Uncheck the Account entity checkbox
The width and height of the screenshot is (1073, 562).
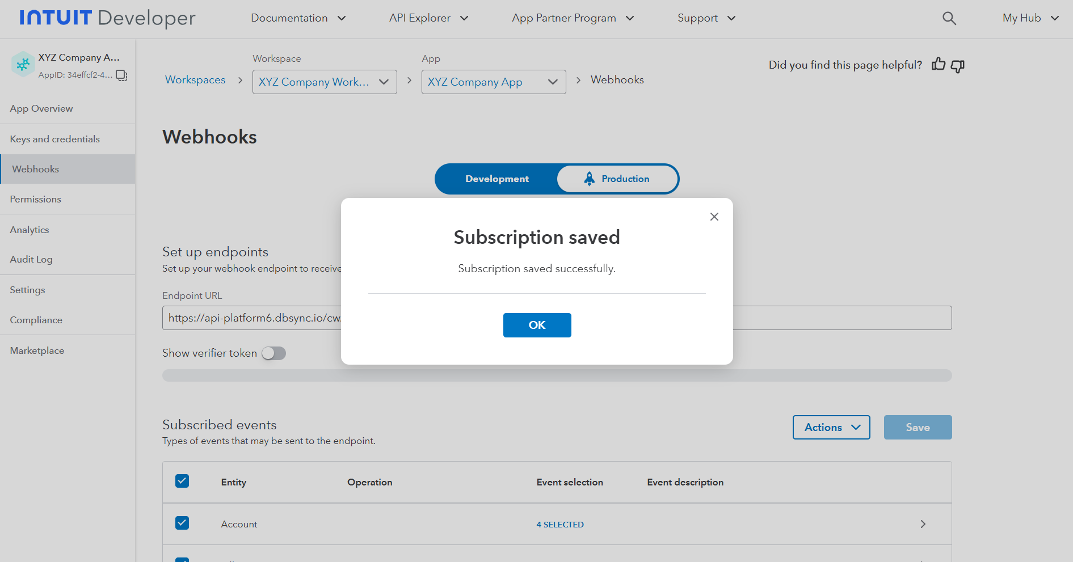tap(182, 523)
